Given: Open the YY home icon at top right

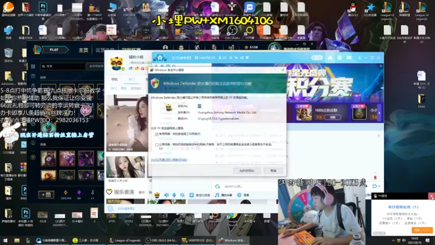Looking at the screenshot, I should [330, 58].
